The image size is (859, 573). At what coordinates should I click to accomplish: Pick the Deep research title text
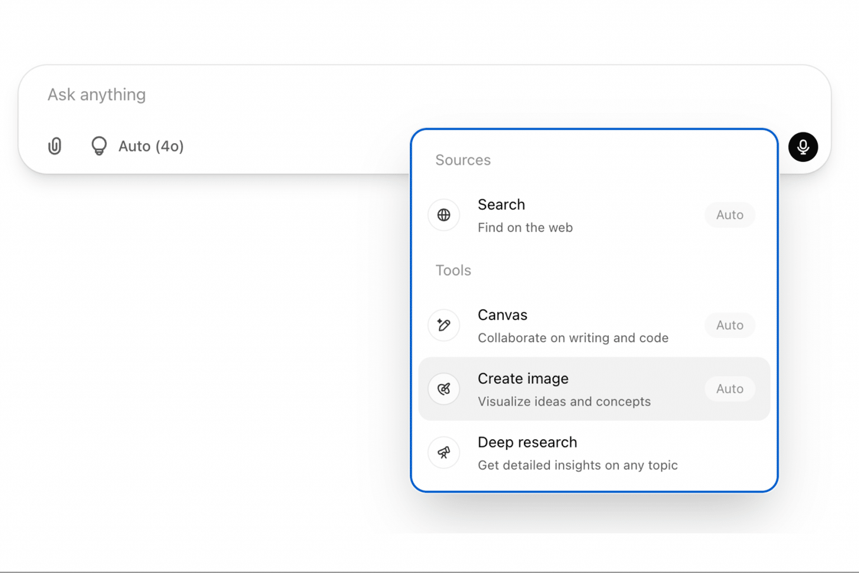(x=527, y=443)
